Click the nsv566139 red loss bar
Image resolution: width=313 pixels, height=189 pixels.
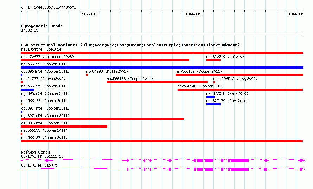click(239, 75)
